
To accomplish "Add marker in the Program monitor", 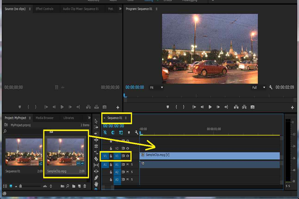I will [x=168, y=107].
